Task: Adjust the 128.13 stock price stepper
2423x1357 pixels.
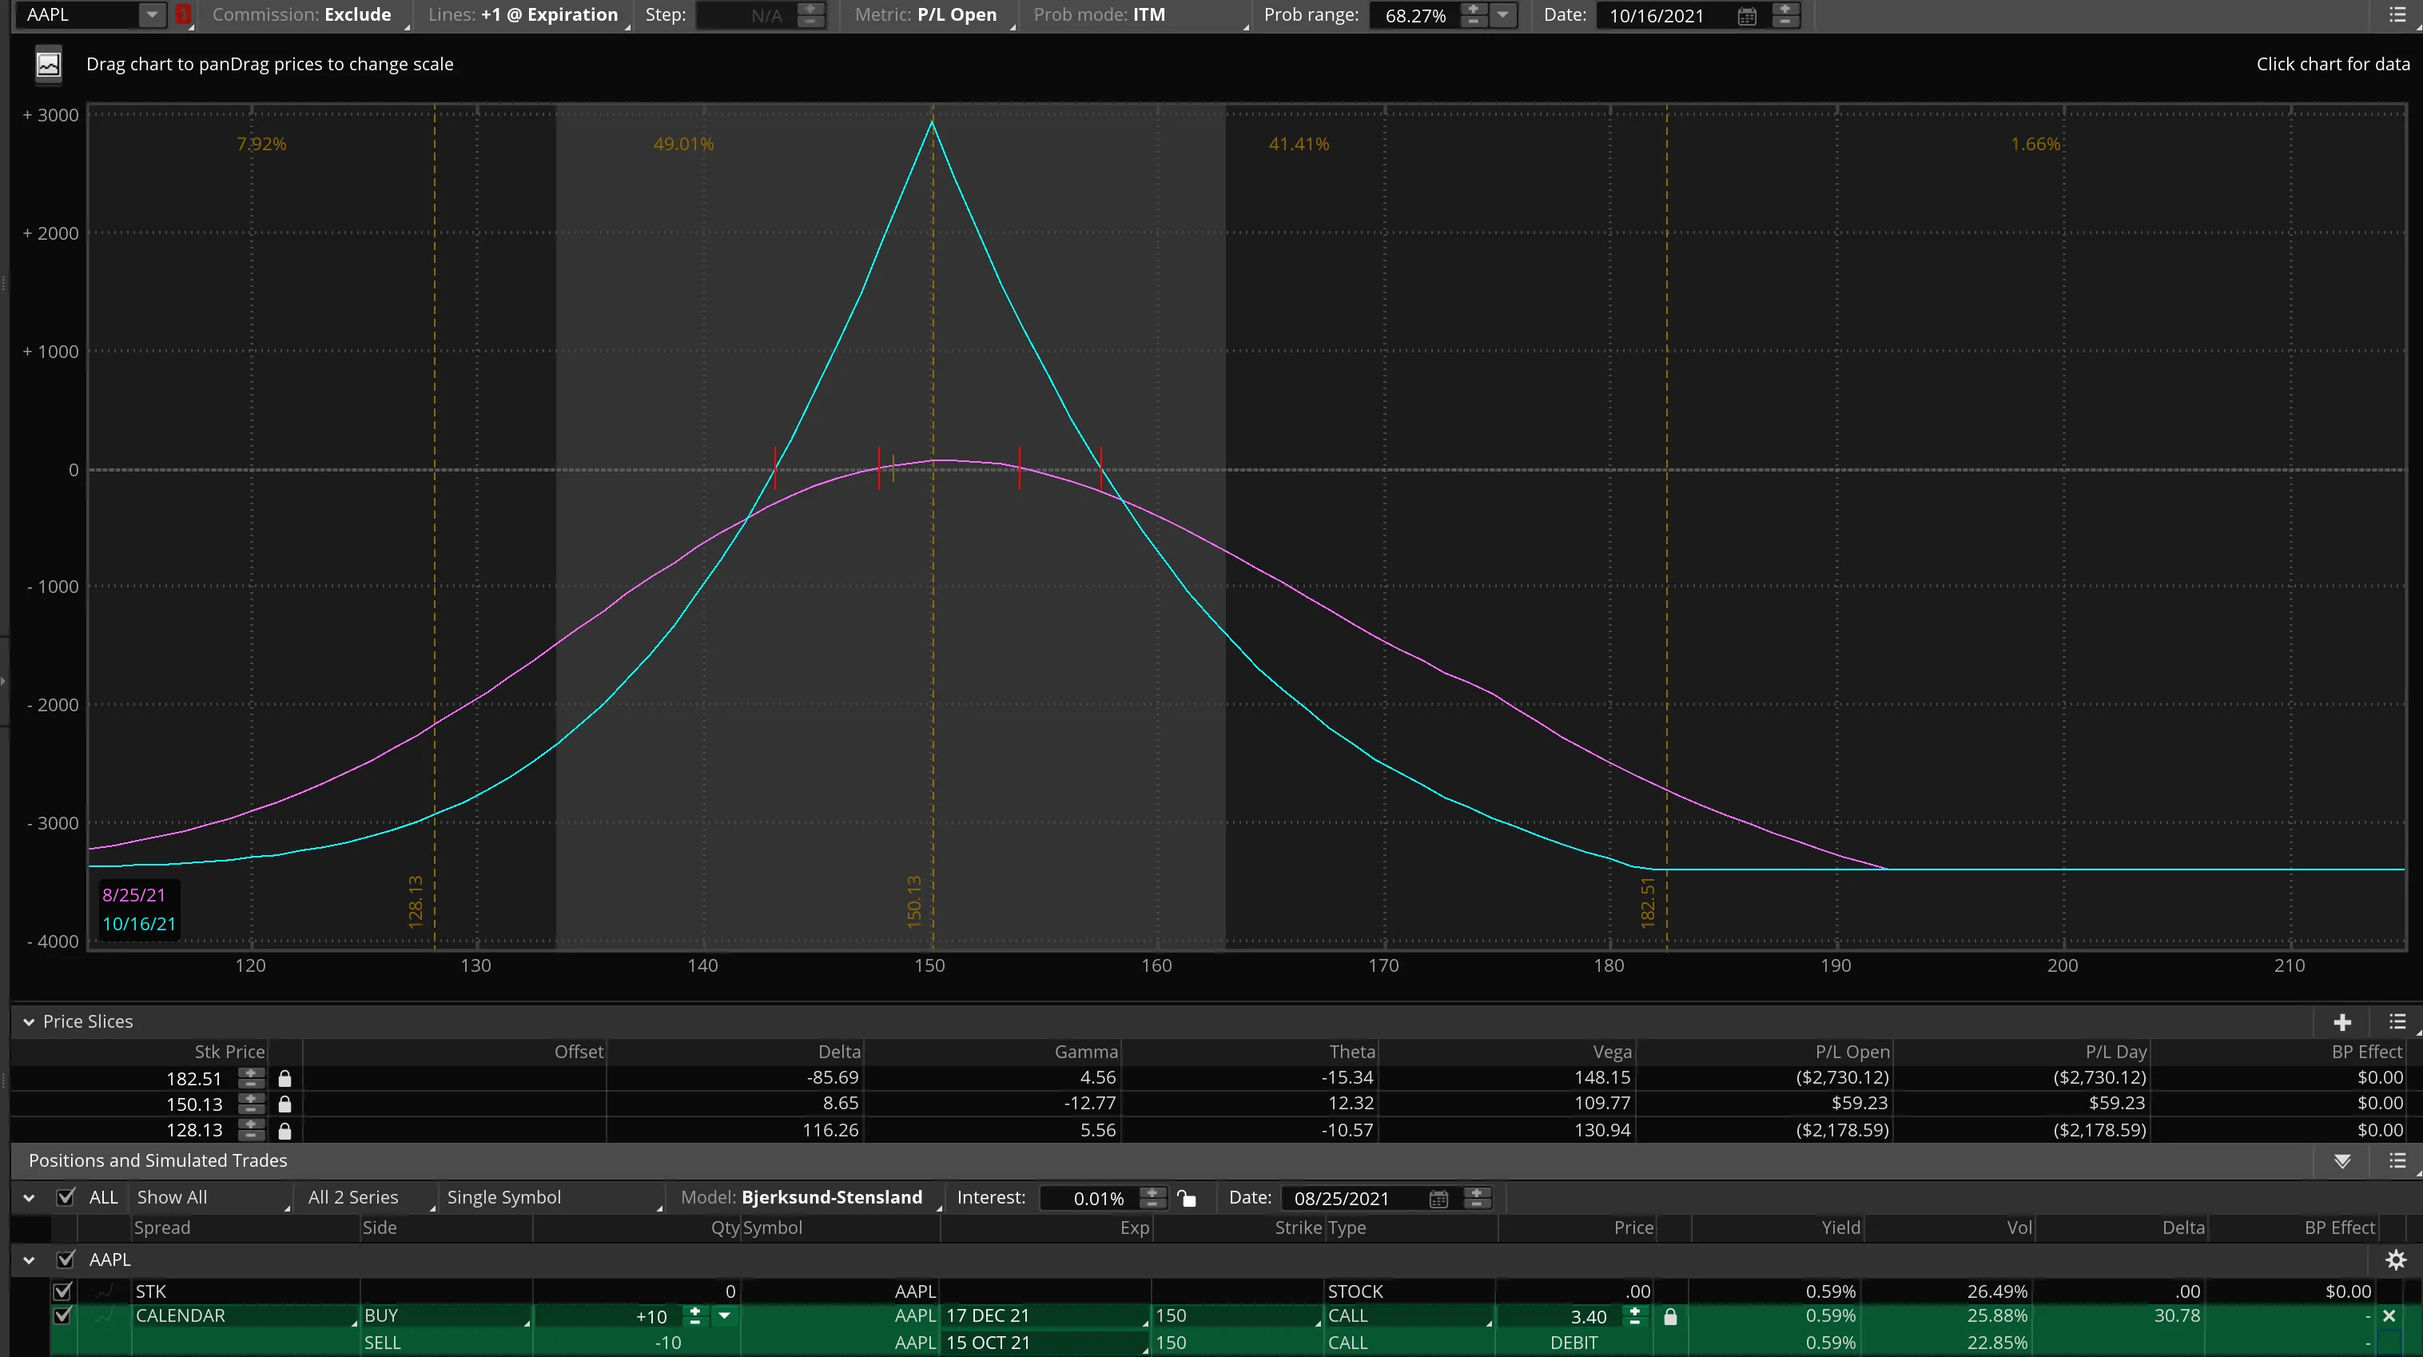Action: [x=251, y=1130]
